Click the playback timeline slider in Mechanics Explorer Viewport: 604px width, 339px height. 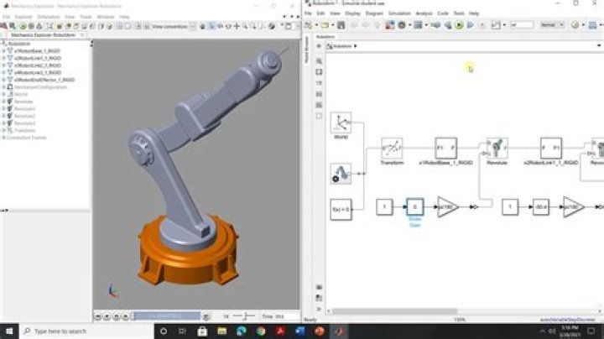pos(168,316)
